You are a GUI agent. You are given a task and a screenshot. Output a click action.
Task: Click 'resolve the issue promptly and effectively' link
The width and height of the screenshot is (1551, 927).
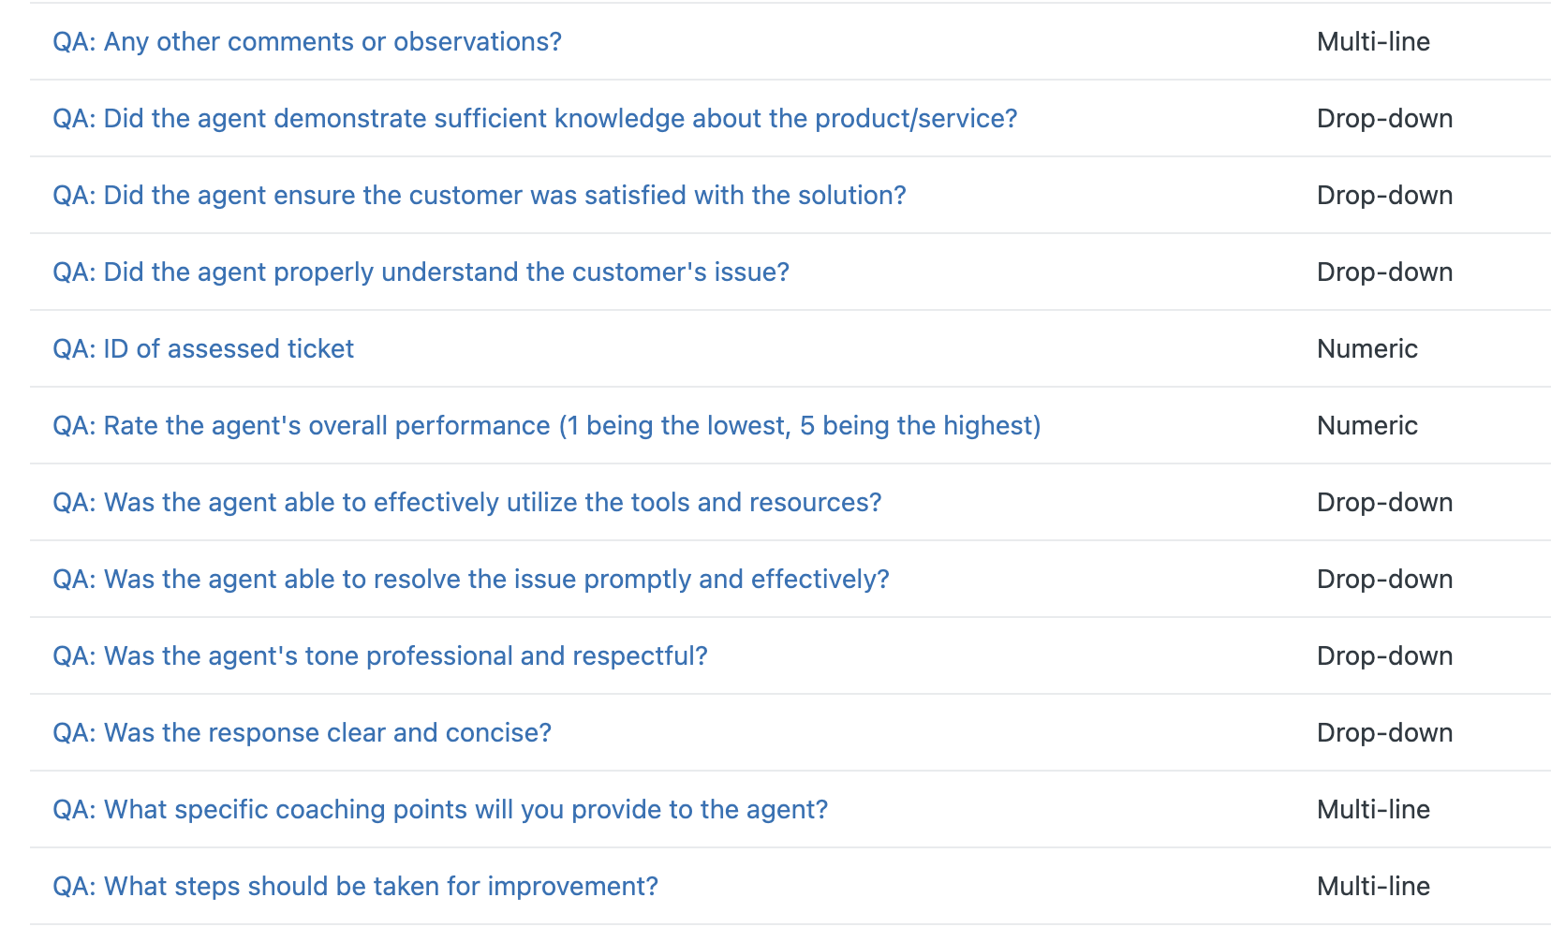click(x=471, y=580)
